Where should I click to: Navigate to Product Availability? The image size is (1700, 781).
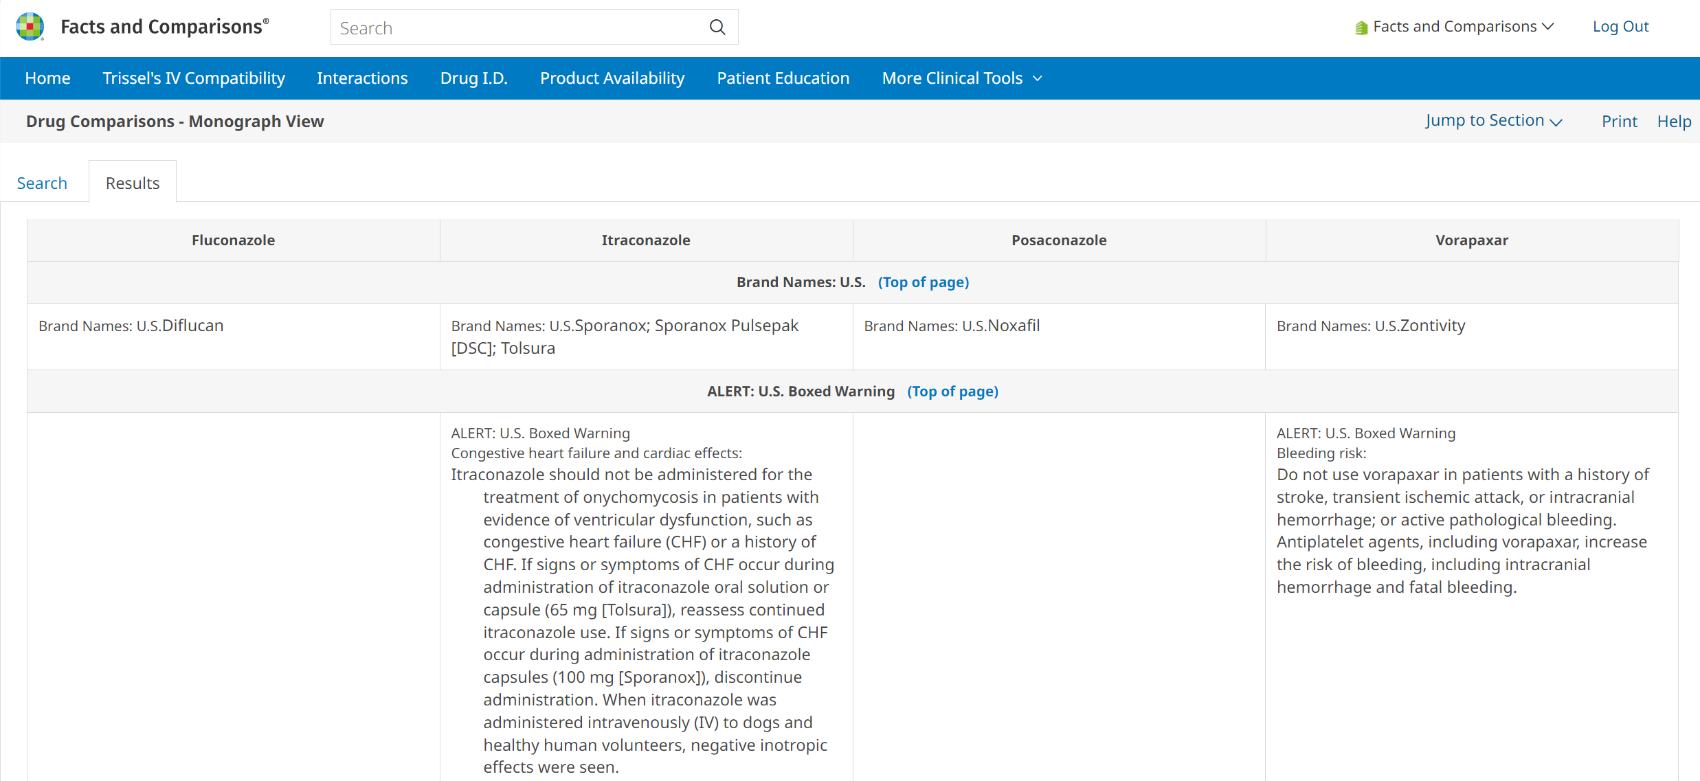pos(612,78)
